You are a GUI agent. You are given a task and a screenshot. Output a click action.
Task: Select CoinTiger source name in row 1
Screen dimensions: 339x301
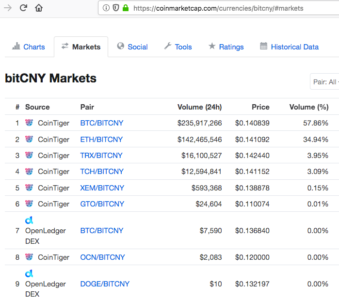[54, 123]
